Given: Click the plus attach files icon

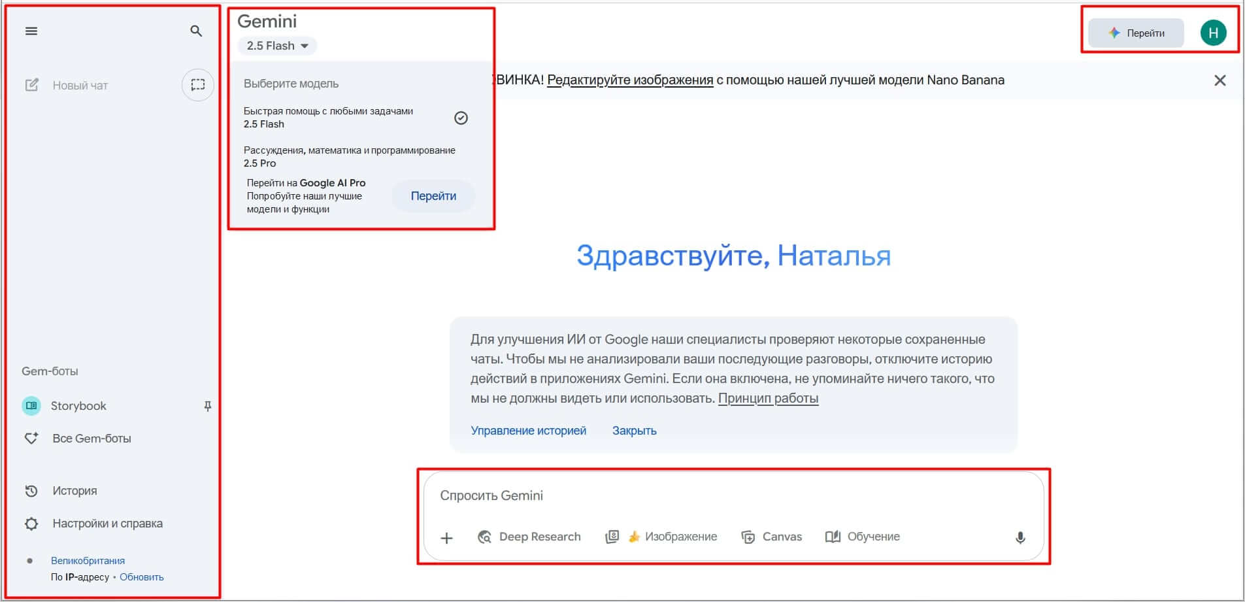Looking at the screenshot, I should [446, 538].
